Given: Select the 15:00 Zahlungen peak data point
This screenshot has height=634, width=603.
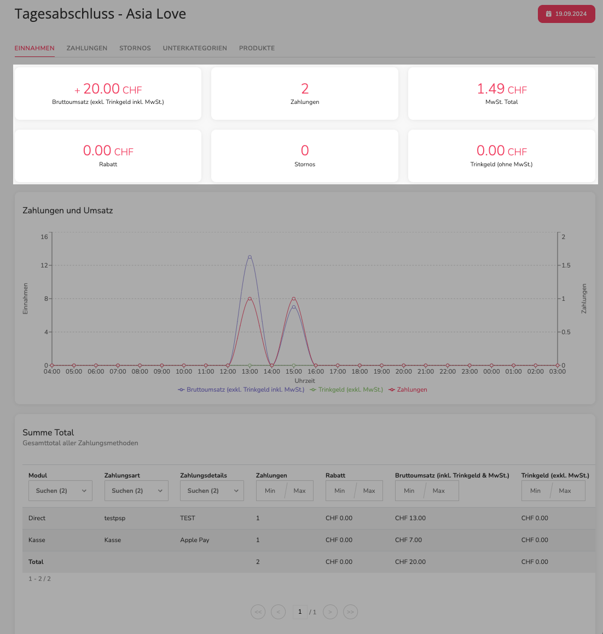Looking at the screenshot, I should coord(294,299).
